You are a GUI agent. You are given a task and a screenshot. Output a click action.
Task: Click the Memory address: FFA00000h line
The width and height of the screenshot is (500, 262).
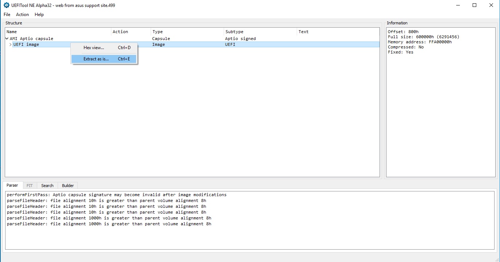(x=420, y=42)
